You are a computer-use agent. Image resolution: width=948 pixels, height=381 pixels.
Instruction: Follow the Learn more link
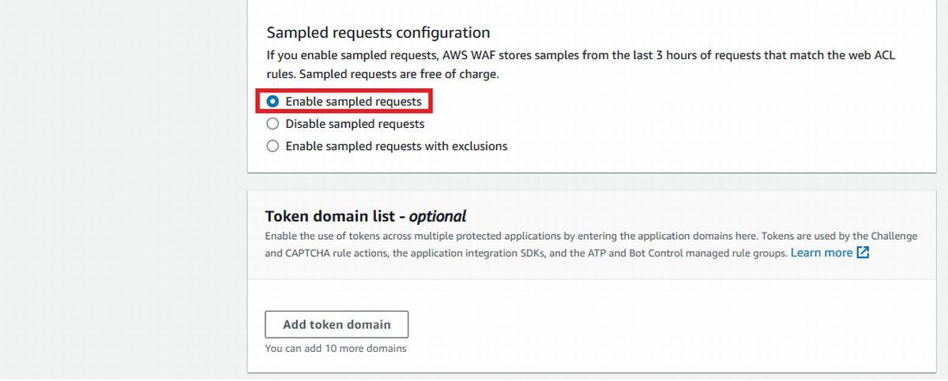[822, 252]
